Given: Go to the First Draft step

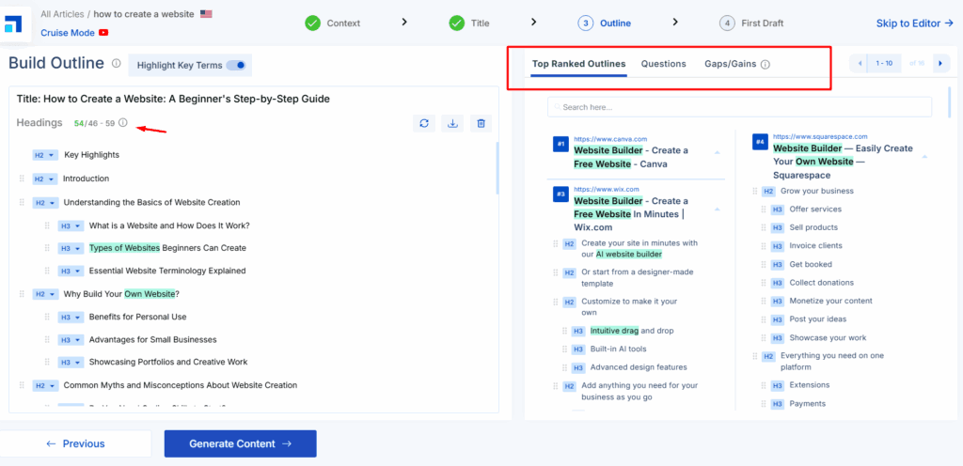Looking at the screenshot, I should [751, 23].
